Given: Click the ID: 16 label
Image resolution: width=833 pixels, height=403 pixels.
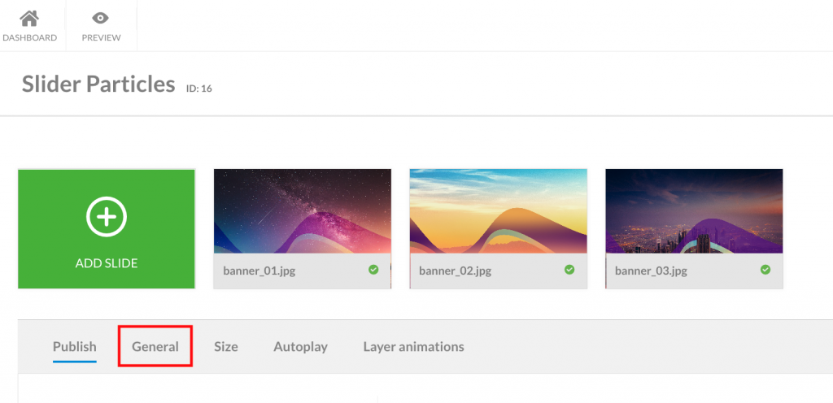Looking at the screenshot, I should (x=199, y=89).
